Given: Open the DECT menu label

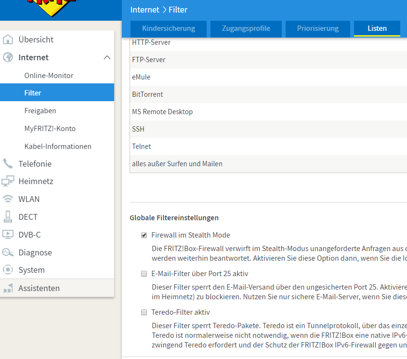Looking at the screenshot, I should click(x=28, y=217).
